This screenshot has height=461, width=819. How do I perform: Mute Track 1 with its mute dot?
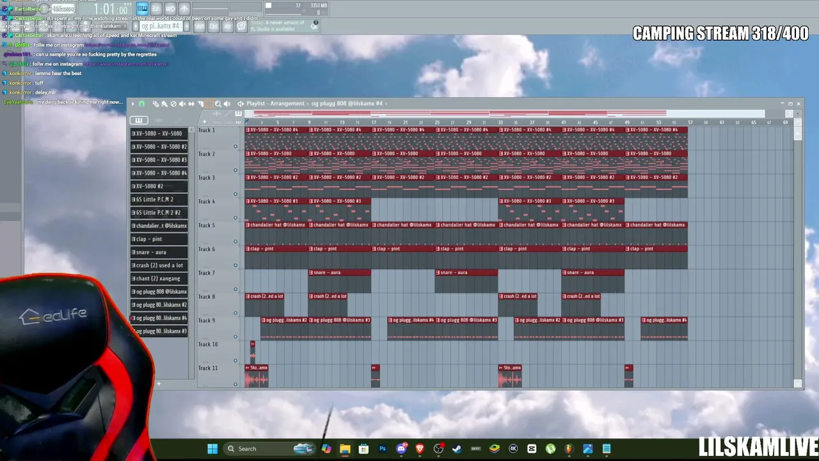235,147
